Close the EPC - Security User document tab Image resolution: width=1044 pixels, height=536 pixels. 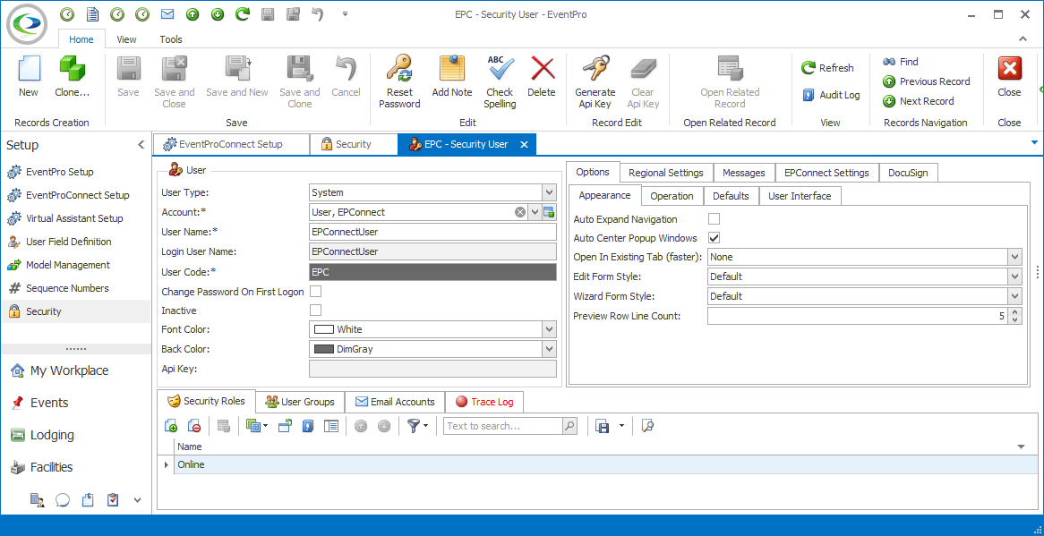524,144
